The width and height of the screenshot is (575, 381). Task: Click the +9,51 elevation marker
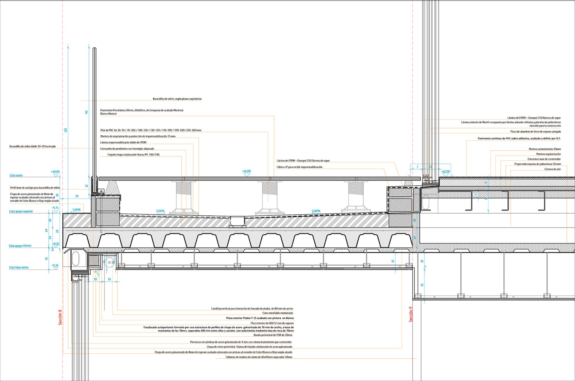click(x=55, y=244)
